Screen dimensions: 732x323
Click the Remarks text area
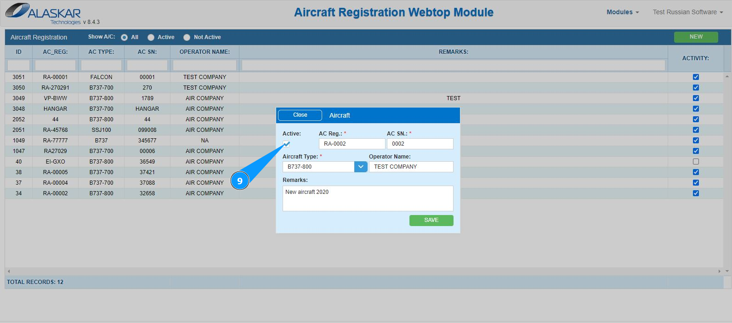pyautogui.click(x=368, y=198)
